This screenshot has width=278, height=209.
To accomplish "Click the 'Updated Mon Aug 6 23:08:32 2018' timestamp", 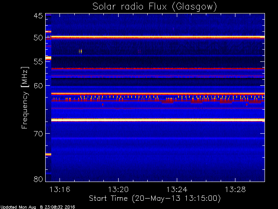I will pyautogui.click(x=38, y=207).
